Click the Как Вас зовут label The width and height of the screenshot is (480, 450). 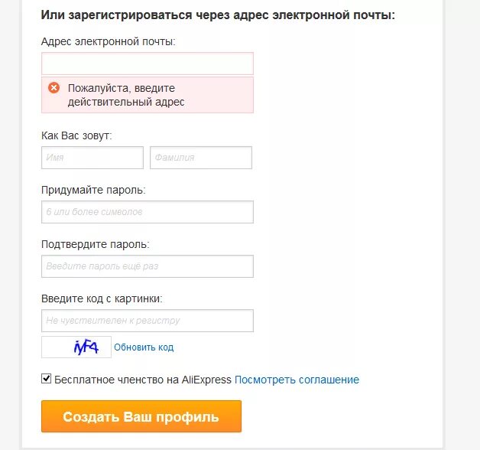76,135
